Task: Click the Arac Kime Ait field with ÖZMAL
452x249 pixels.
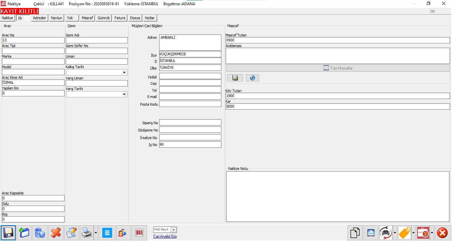Action: (33, 82)
